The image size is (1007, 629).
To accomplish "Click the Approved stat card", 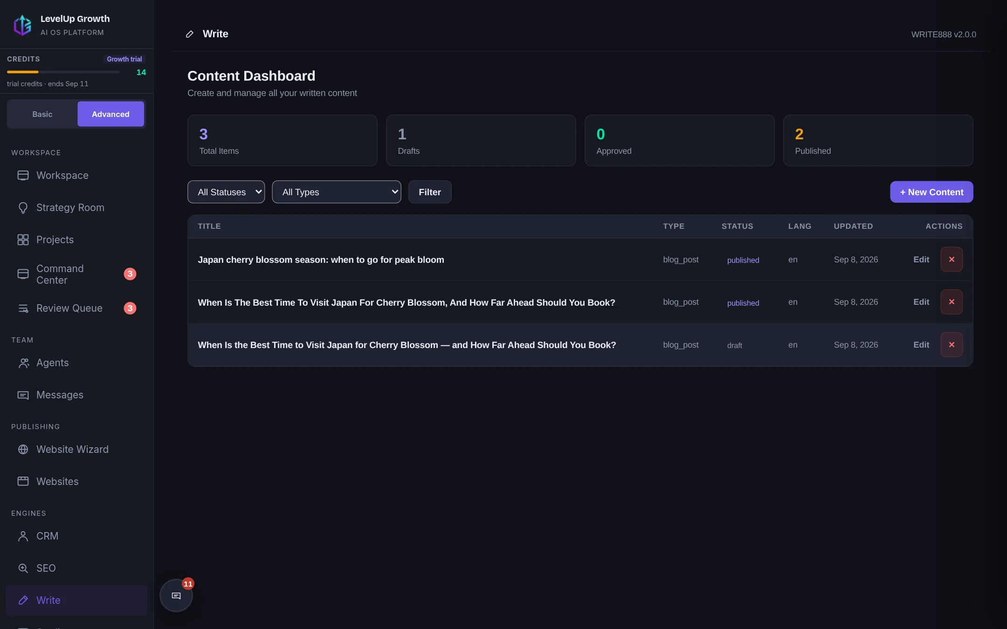I will [x=680, y=141].
